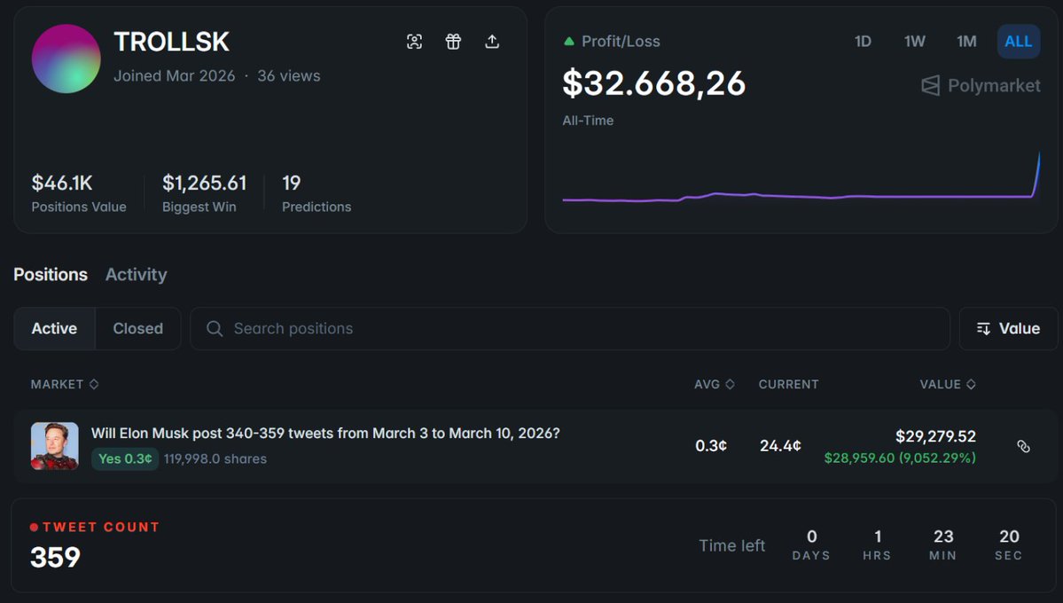Click the profit/loss line chart
The height and width of the screenshot is (603, 1063).
pos(801,177)
